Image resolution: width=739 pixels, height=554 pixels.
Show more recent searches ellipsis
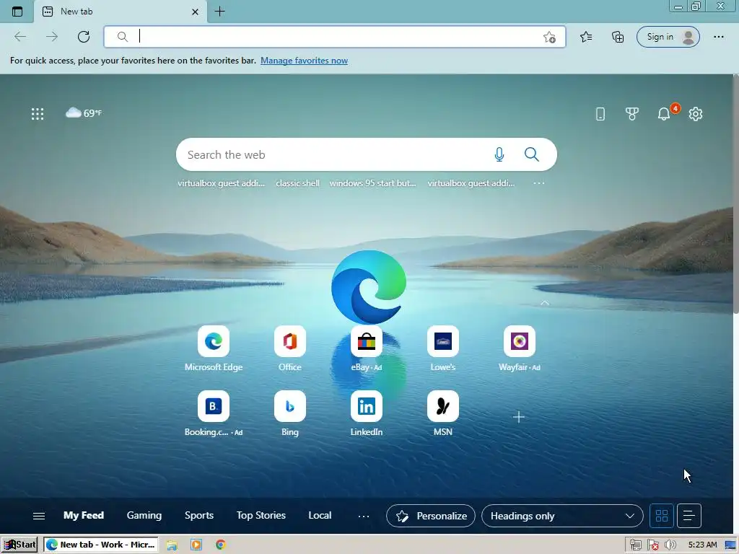tap(538, 183)
